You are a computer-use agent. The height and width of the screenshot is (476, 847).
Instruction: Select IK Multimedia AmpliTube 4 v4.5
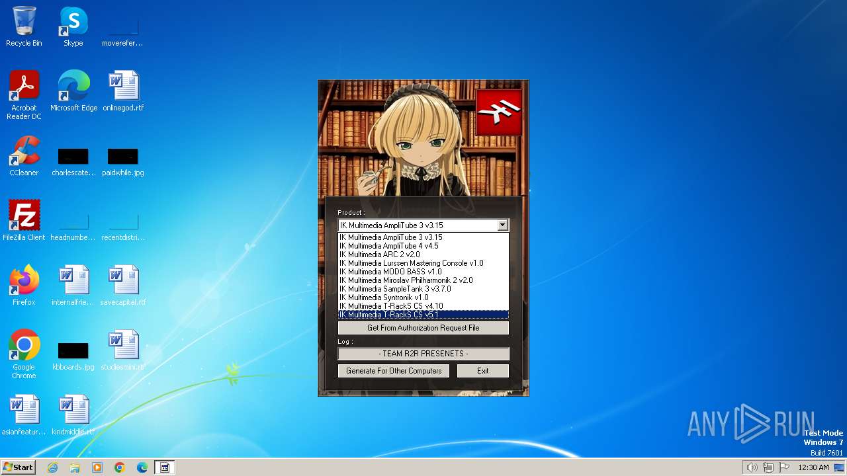tap(423, 246)
